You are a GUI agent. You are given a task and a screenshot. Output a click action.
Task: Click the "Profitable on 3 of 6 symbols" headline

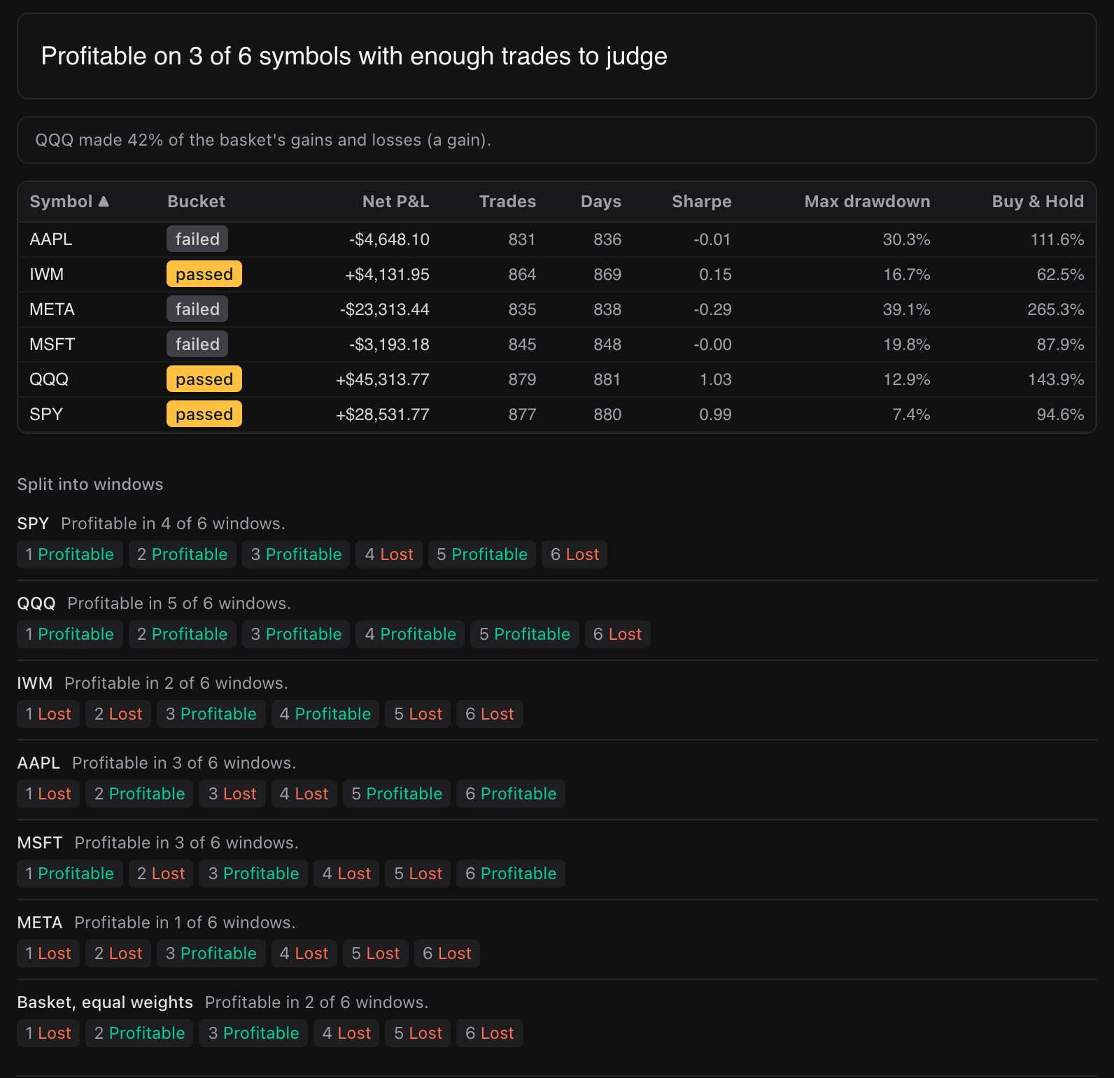click(x=354, y=56)
